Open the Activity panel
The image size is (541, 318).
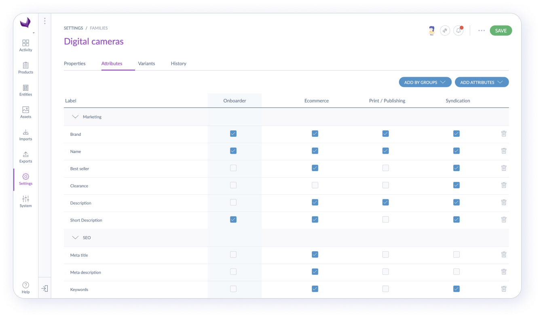pos(25,45)
